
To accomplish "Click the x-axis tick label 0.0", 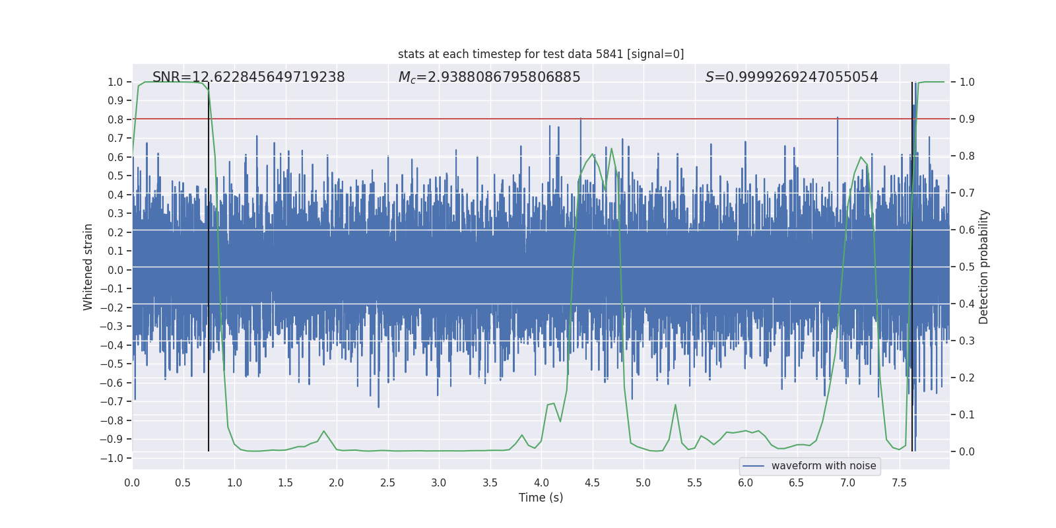I will (x=132, y=482).
